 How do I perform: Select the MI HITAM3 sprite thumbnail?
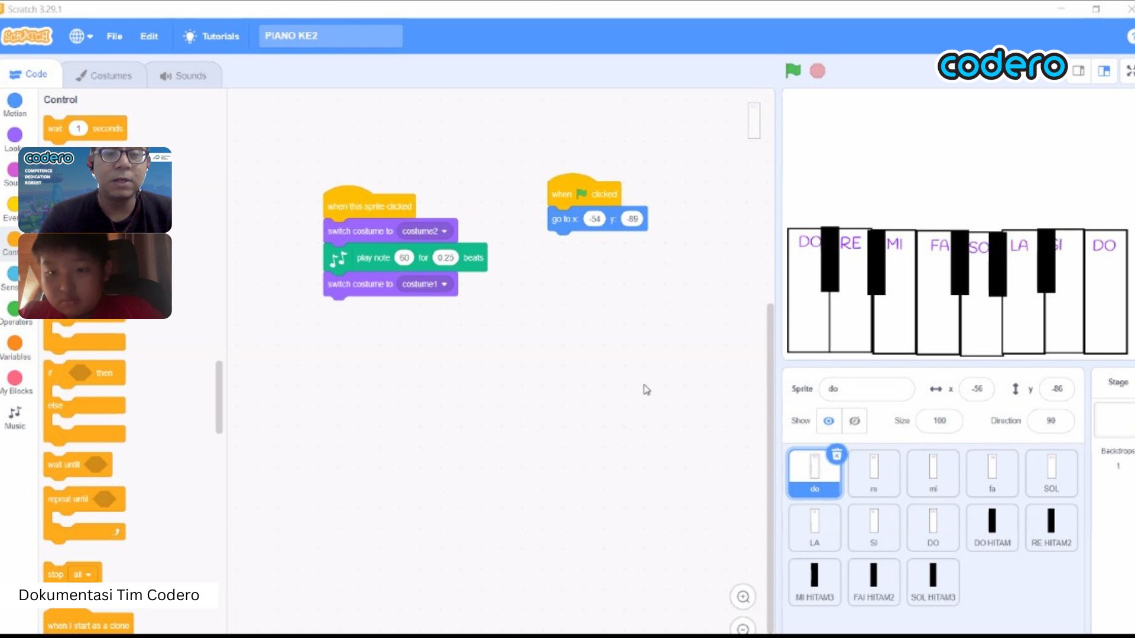[x=815, y=582]
